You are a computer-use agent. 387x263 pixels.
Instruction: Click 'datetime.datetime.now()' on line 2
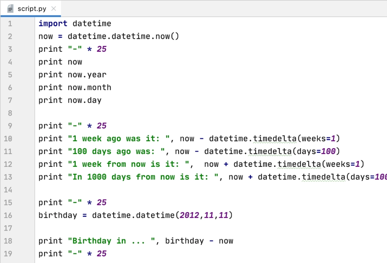coord(123,37)
